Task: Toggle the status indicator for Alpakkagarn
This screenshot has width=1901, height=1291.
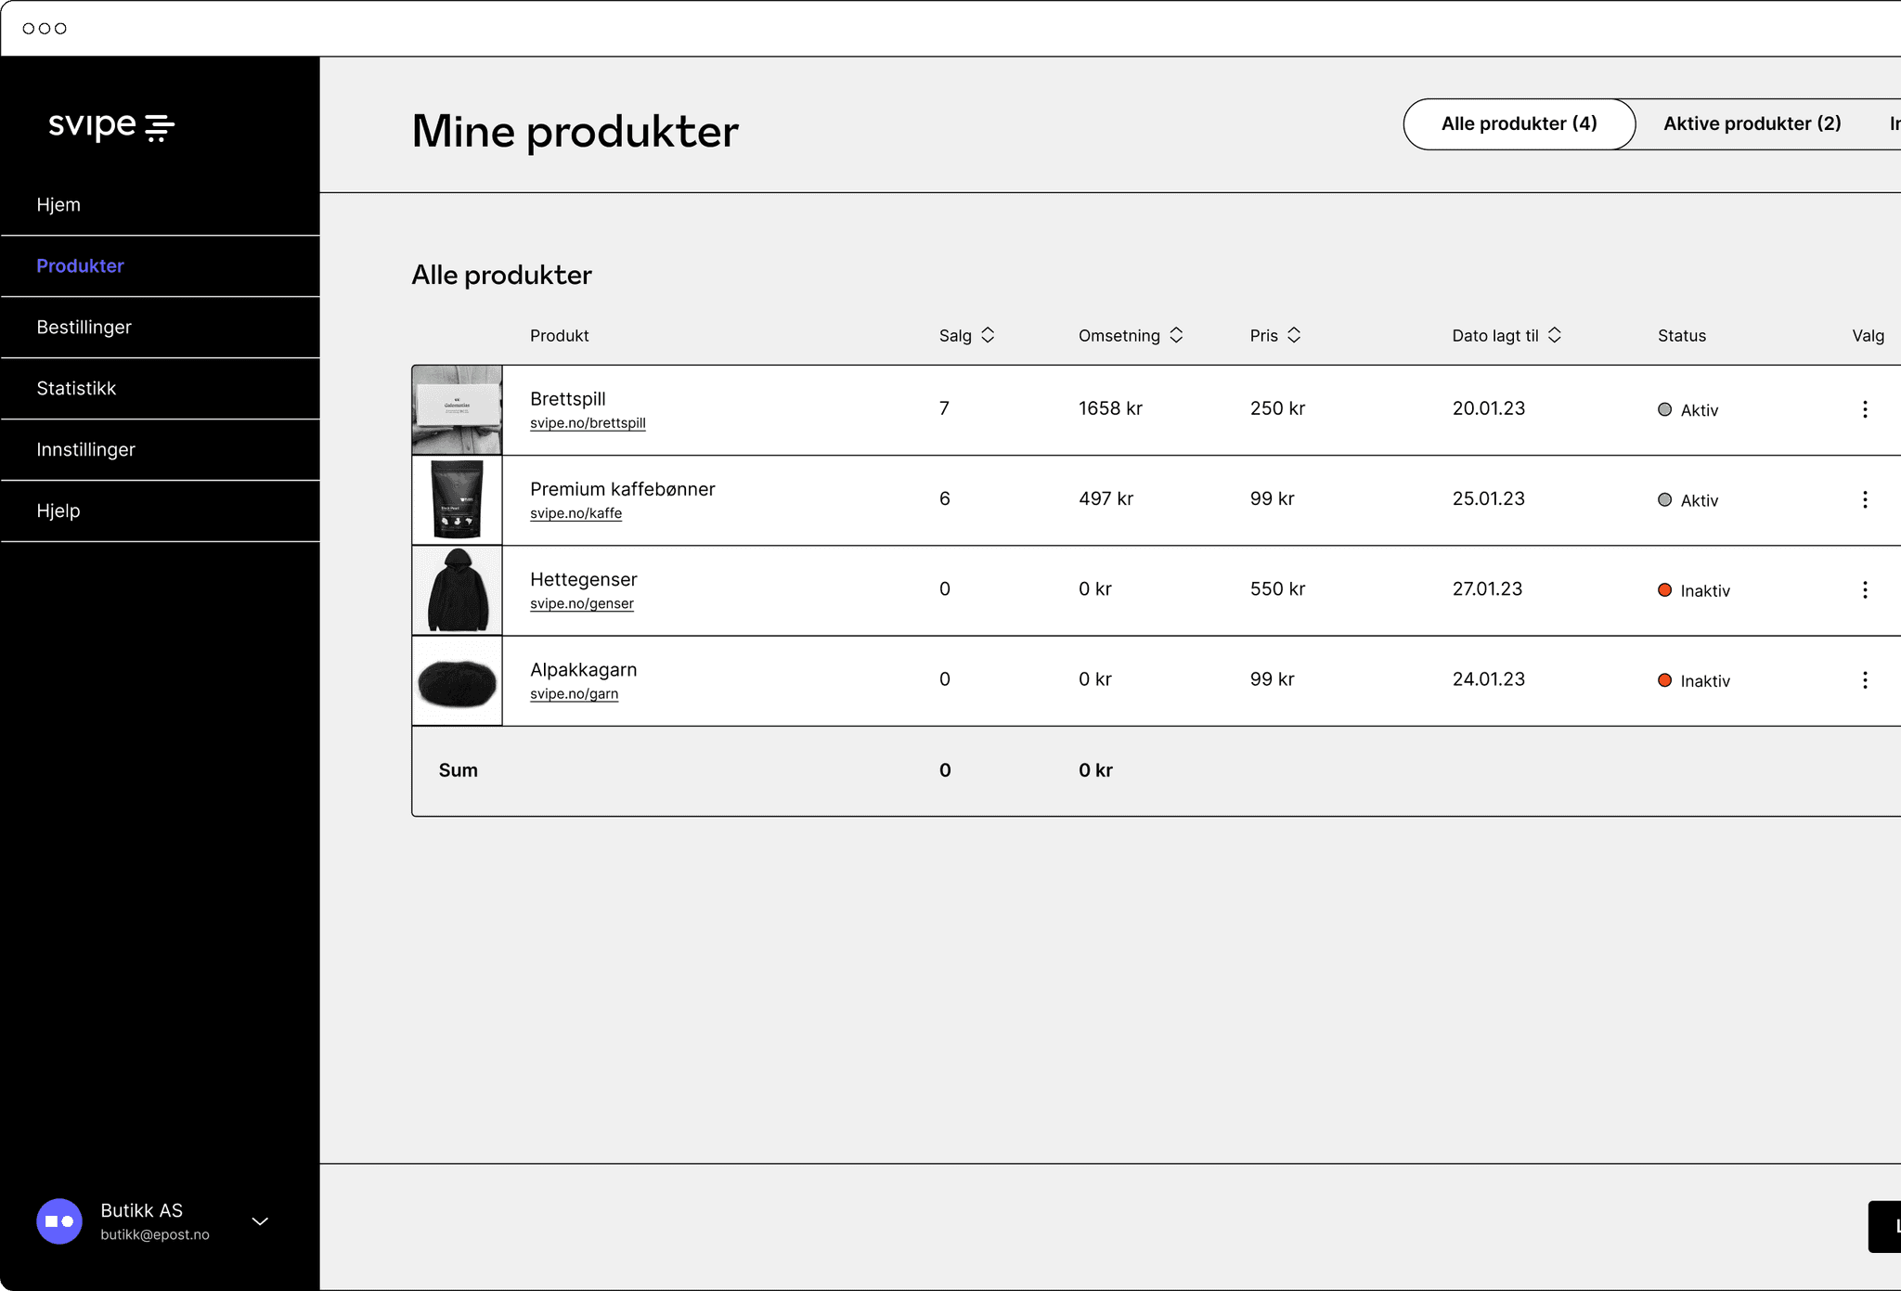Action: click(x=1664, y=680)
